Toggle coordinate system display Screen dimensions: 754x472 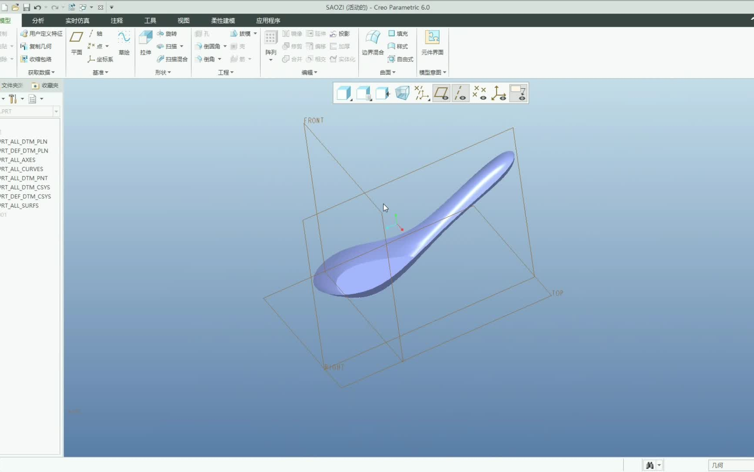click(499, 93)
